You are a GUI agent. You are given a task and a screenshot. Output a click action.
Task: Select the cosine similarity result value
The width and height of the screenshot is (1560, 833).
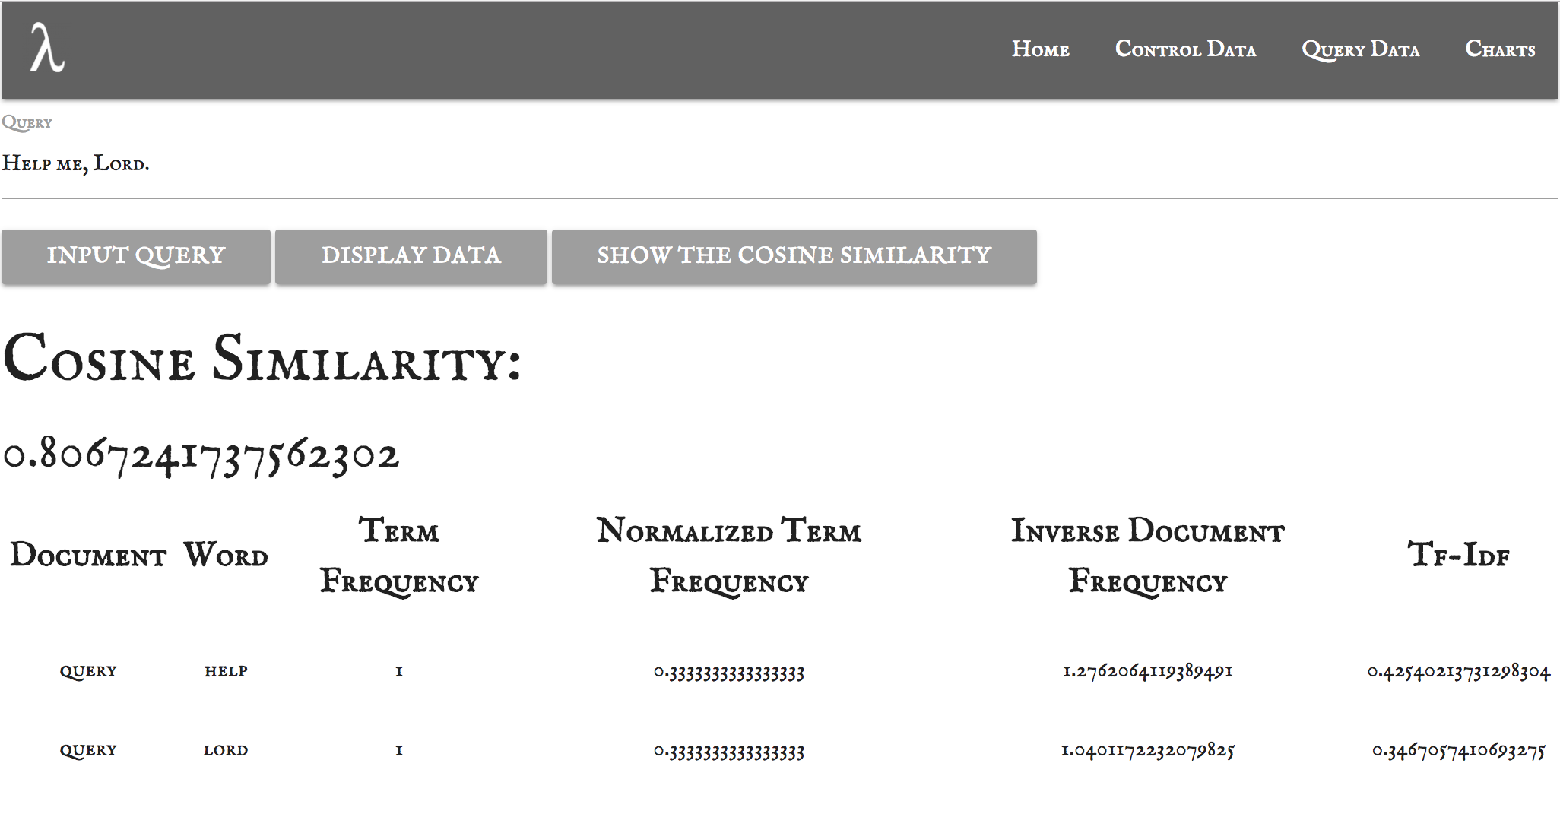201,455
